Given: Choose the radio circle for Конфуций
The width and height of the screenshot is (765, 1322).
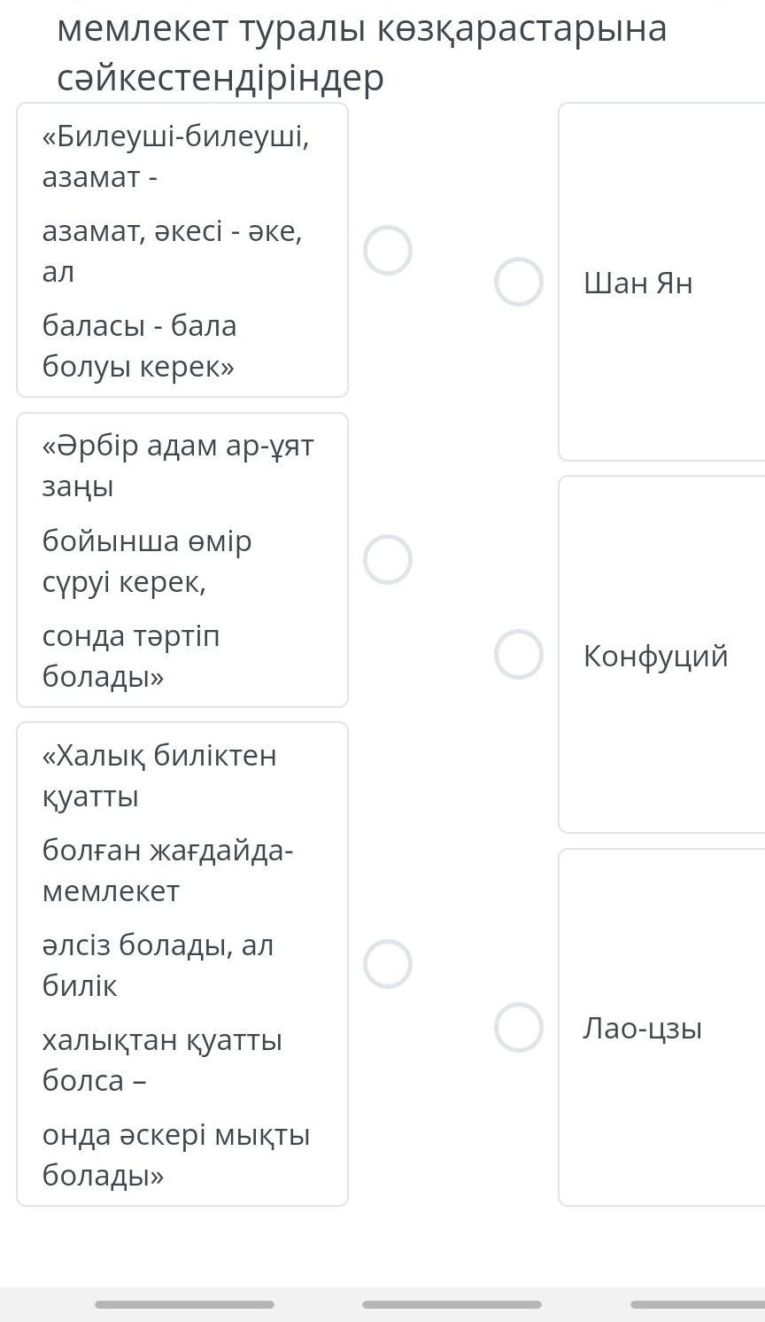Looking at the screenshot, I should [x=519, y=655].
